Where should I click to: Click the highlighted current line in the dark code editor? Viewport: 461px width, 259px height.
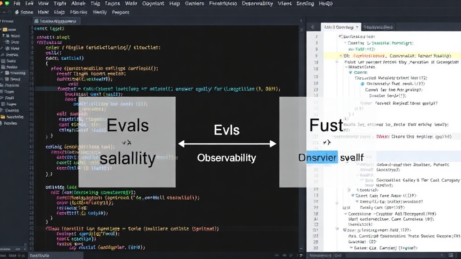[x=167, y=89]
